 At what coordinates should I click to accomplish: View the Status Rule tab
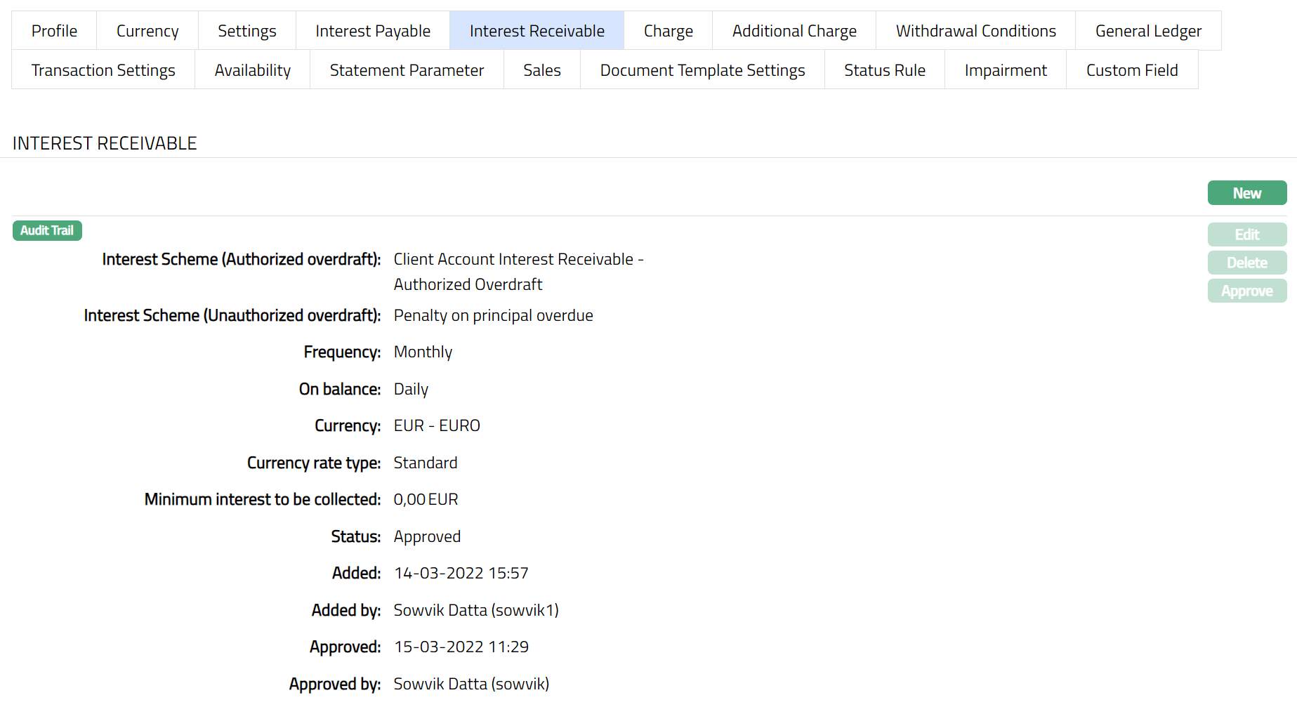(x=884, y=70)
